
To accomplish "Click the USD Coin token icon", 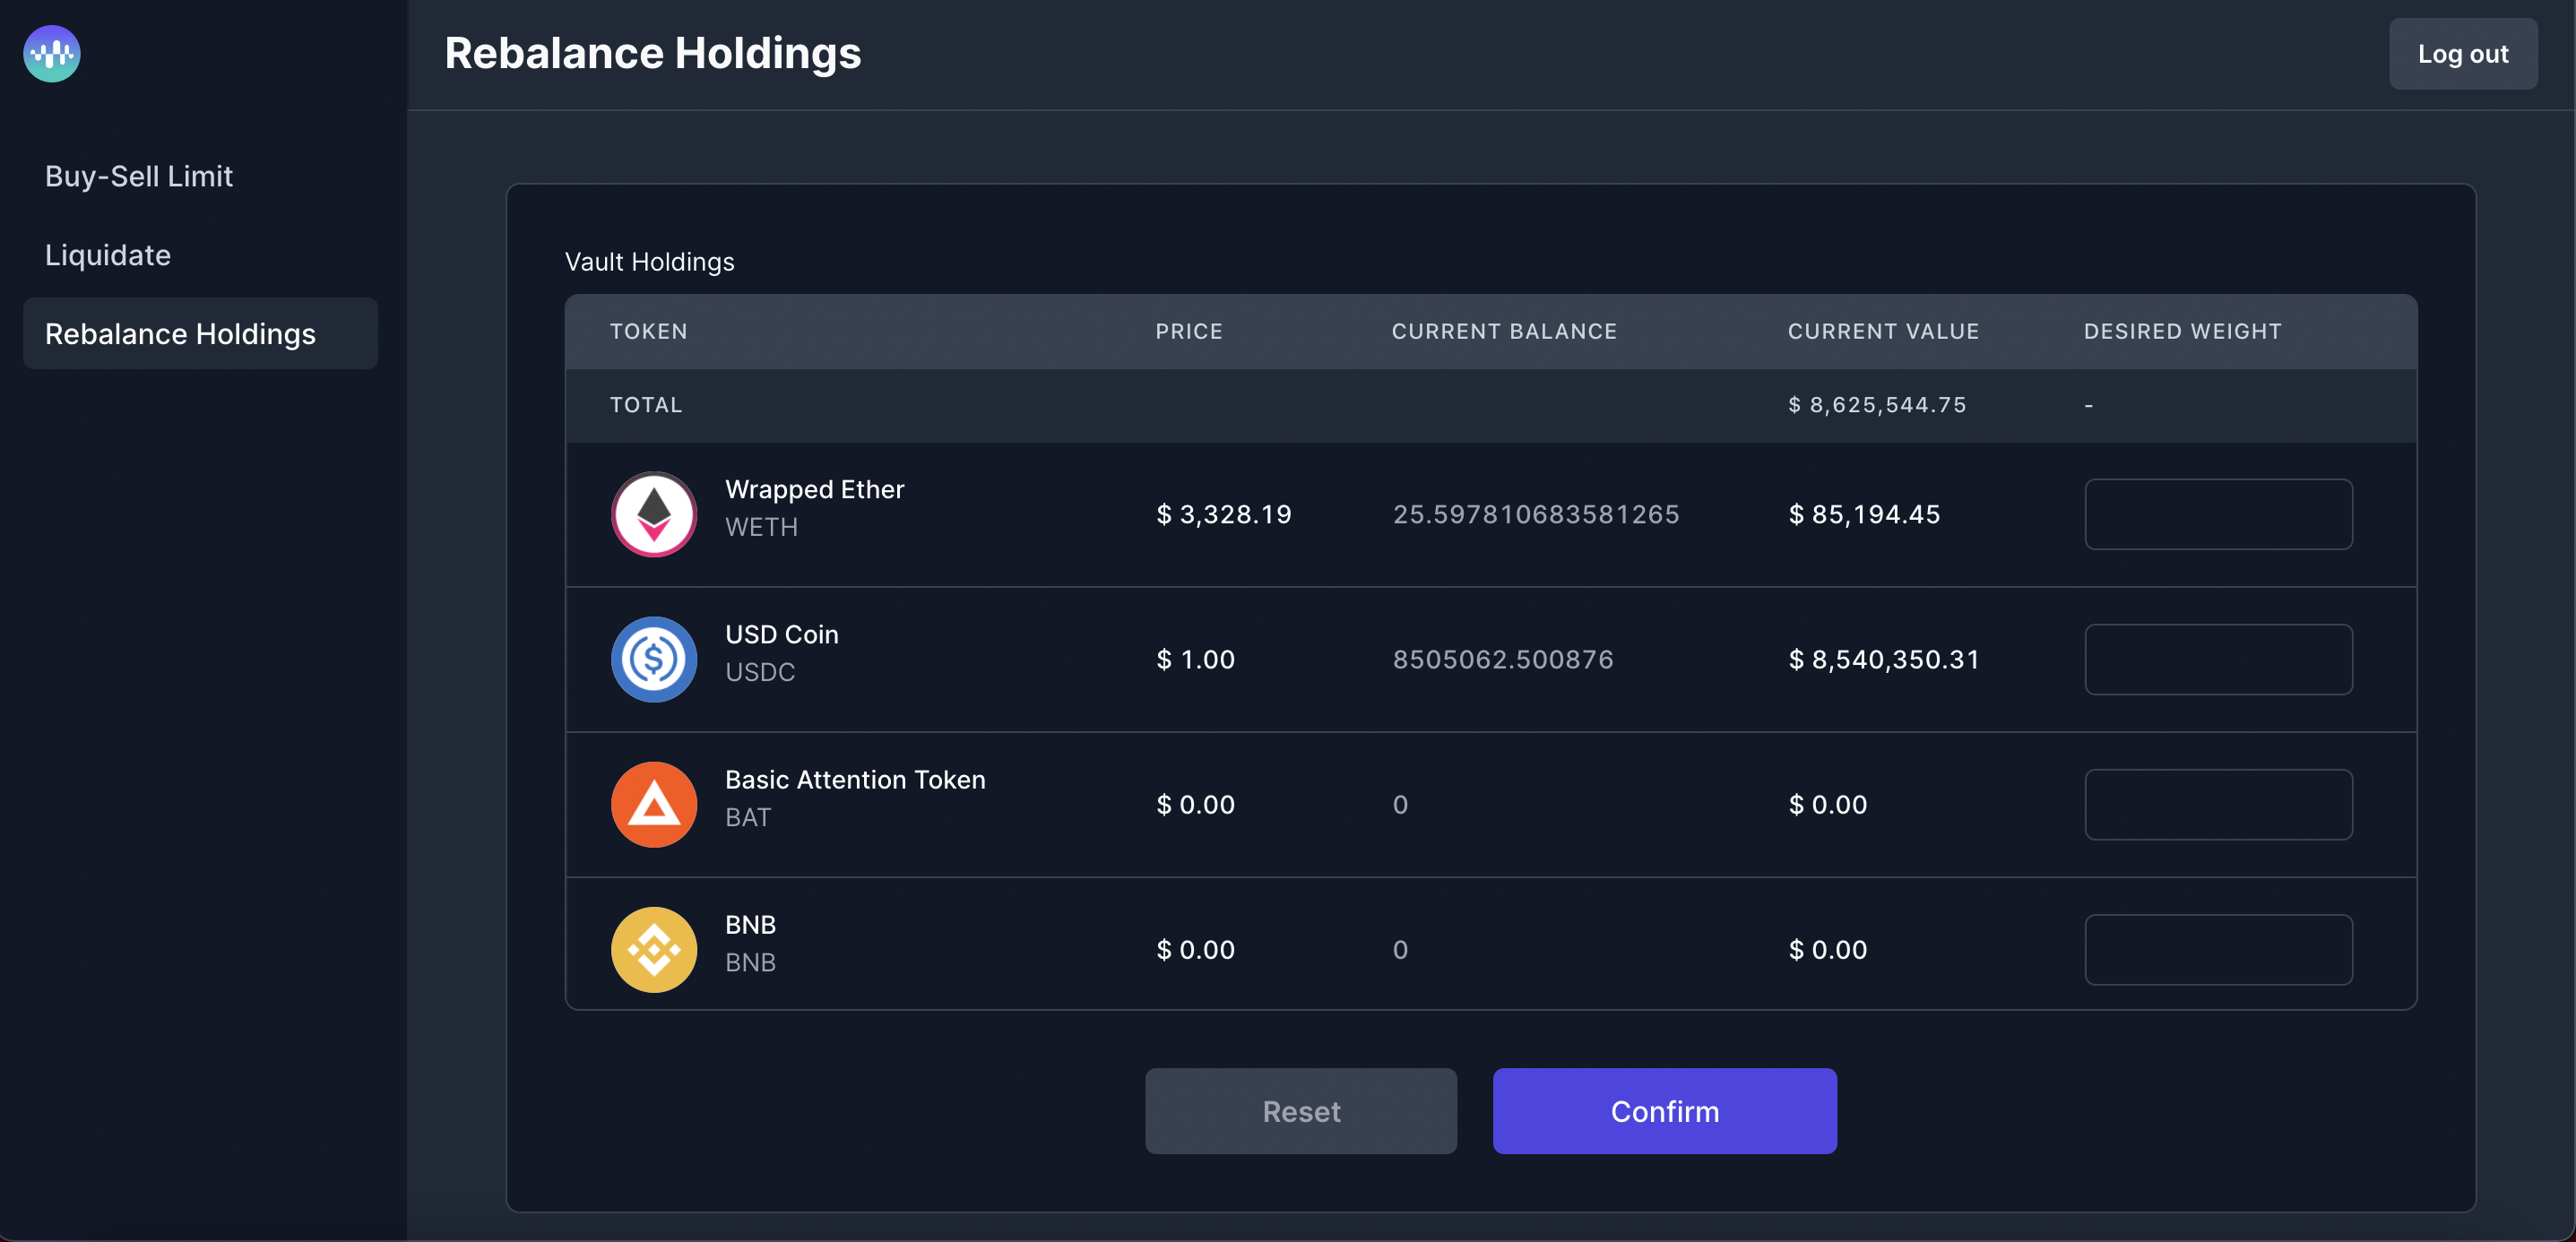I will point(654,659).
